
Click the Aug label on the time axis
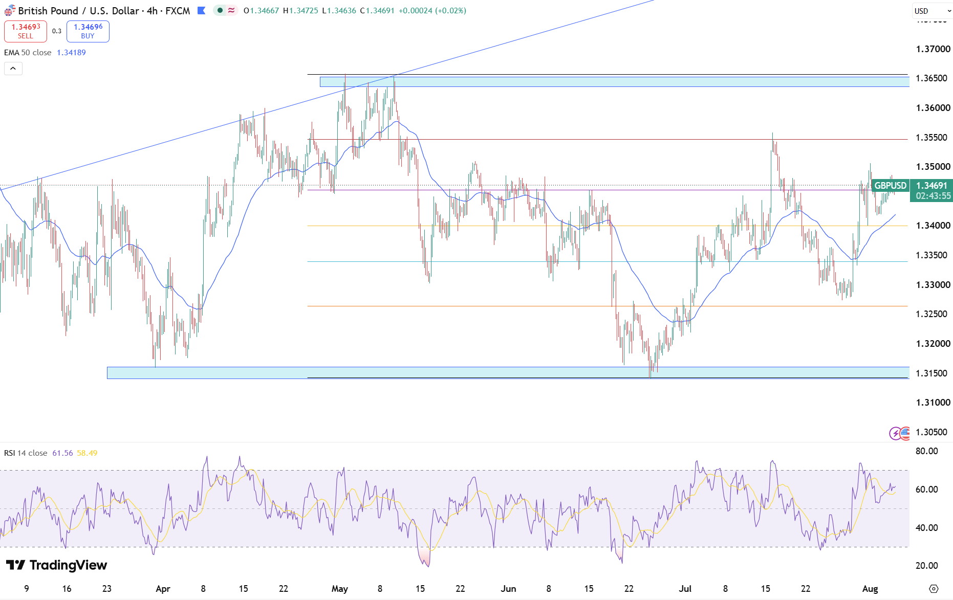870,589
